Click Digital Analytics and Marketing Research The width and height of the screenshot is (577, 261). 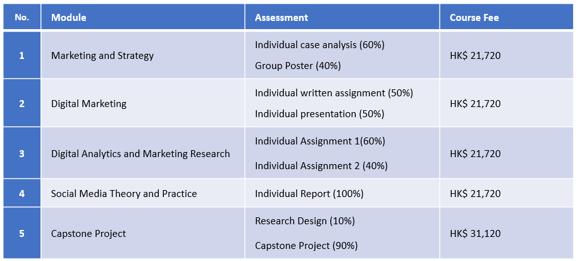click(140, 154)
